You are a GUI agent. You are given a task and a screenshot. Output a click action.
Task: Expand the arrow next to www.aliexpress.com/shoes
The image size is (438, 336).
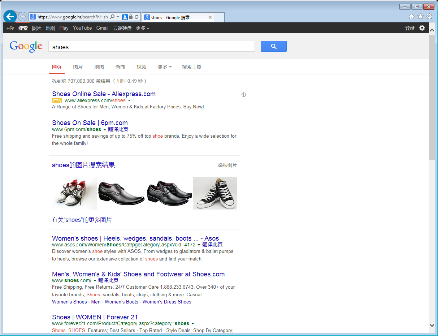[129, 101]
